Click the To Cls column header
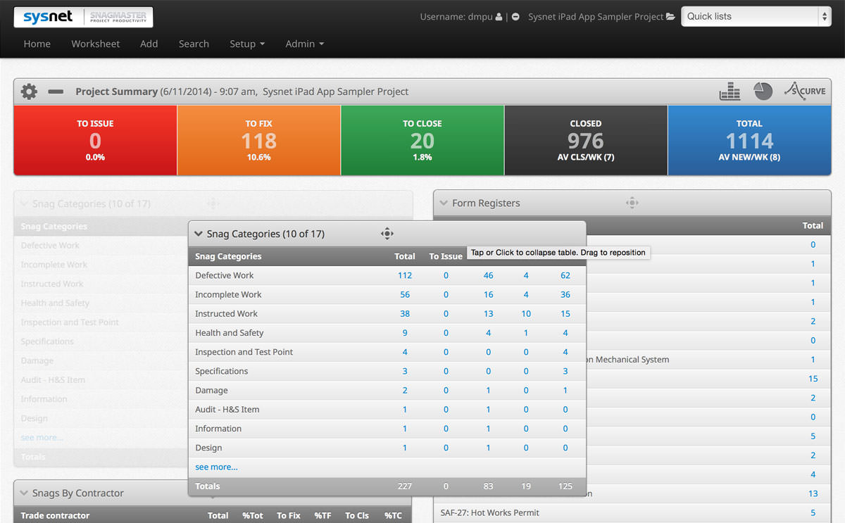This screenshot has height=523, width=845. pos(357,515)
